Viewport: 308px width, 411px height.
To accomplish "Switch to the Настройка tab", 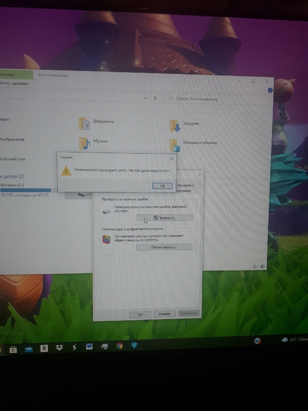I will click(185, 185).
